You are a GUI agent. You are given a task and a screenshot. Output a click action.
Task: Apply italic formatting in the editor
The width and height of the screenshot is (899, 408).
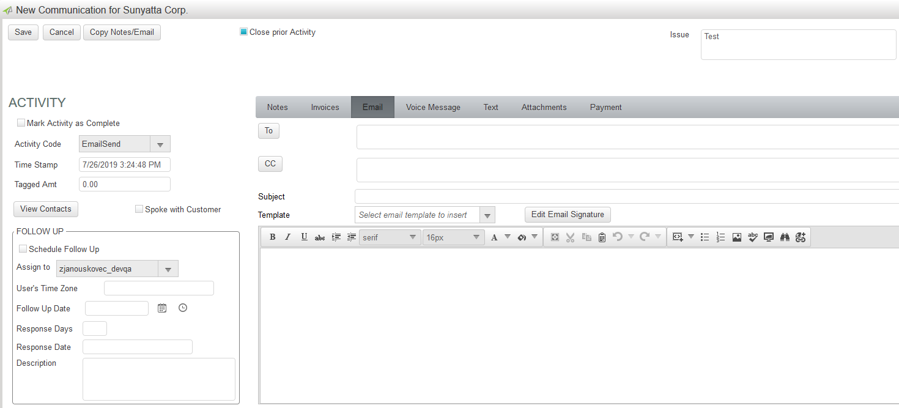(288, 237)
